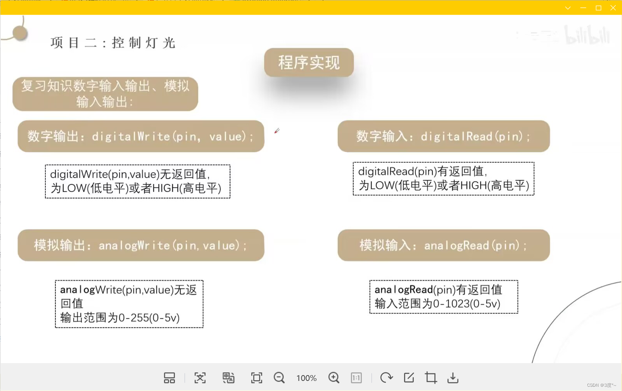The image size is (622, 391).
Task: Click '输入范围为0-1023(0-5v)' text
Action: coord(437,303)
